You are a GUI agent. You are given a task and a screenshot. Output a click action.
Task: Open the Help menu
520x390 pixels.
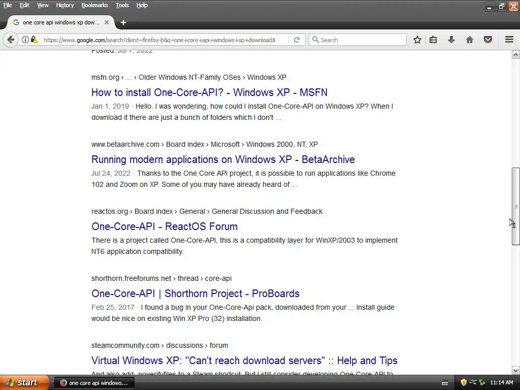point(142,5)
